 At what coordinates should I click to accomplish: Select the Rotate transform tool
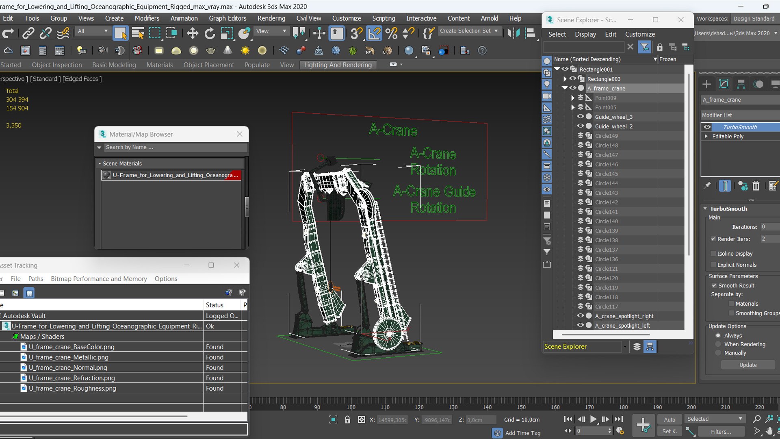[210, 33]
